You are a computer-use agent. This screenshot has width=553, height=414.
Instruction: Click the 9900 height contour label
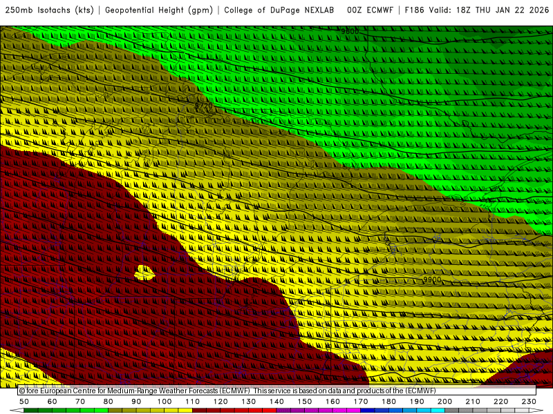point(432,279)
